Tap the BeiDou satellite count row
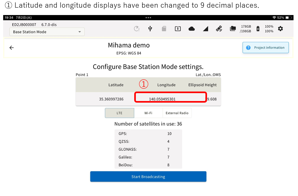Screen dimensions: 298x196 click(x=148, y=165)
